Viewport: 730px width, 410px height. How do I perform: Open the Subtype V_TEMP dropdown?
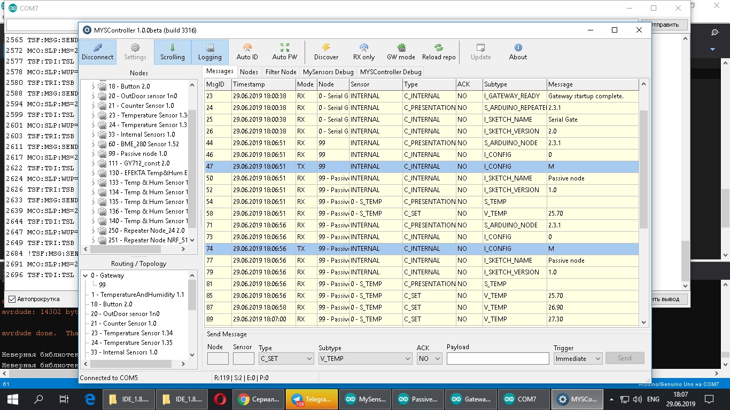tap(365, 359)
